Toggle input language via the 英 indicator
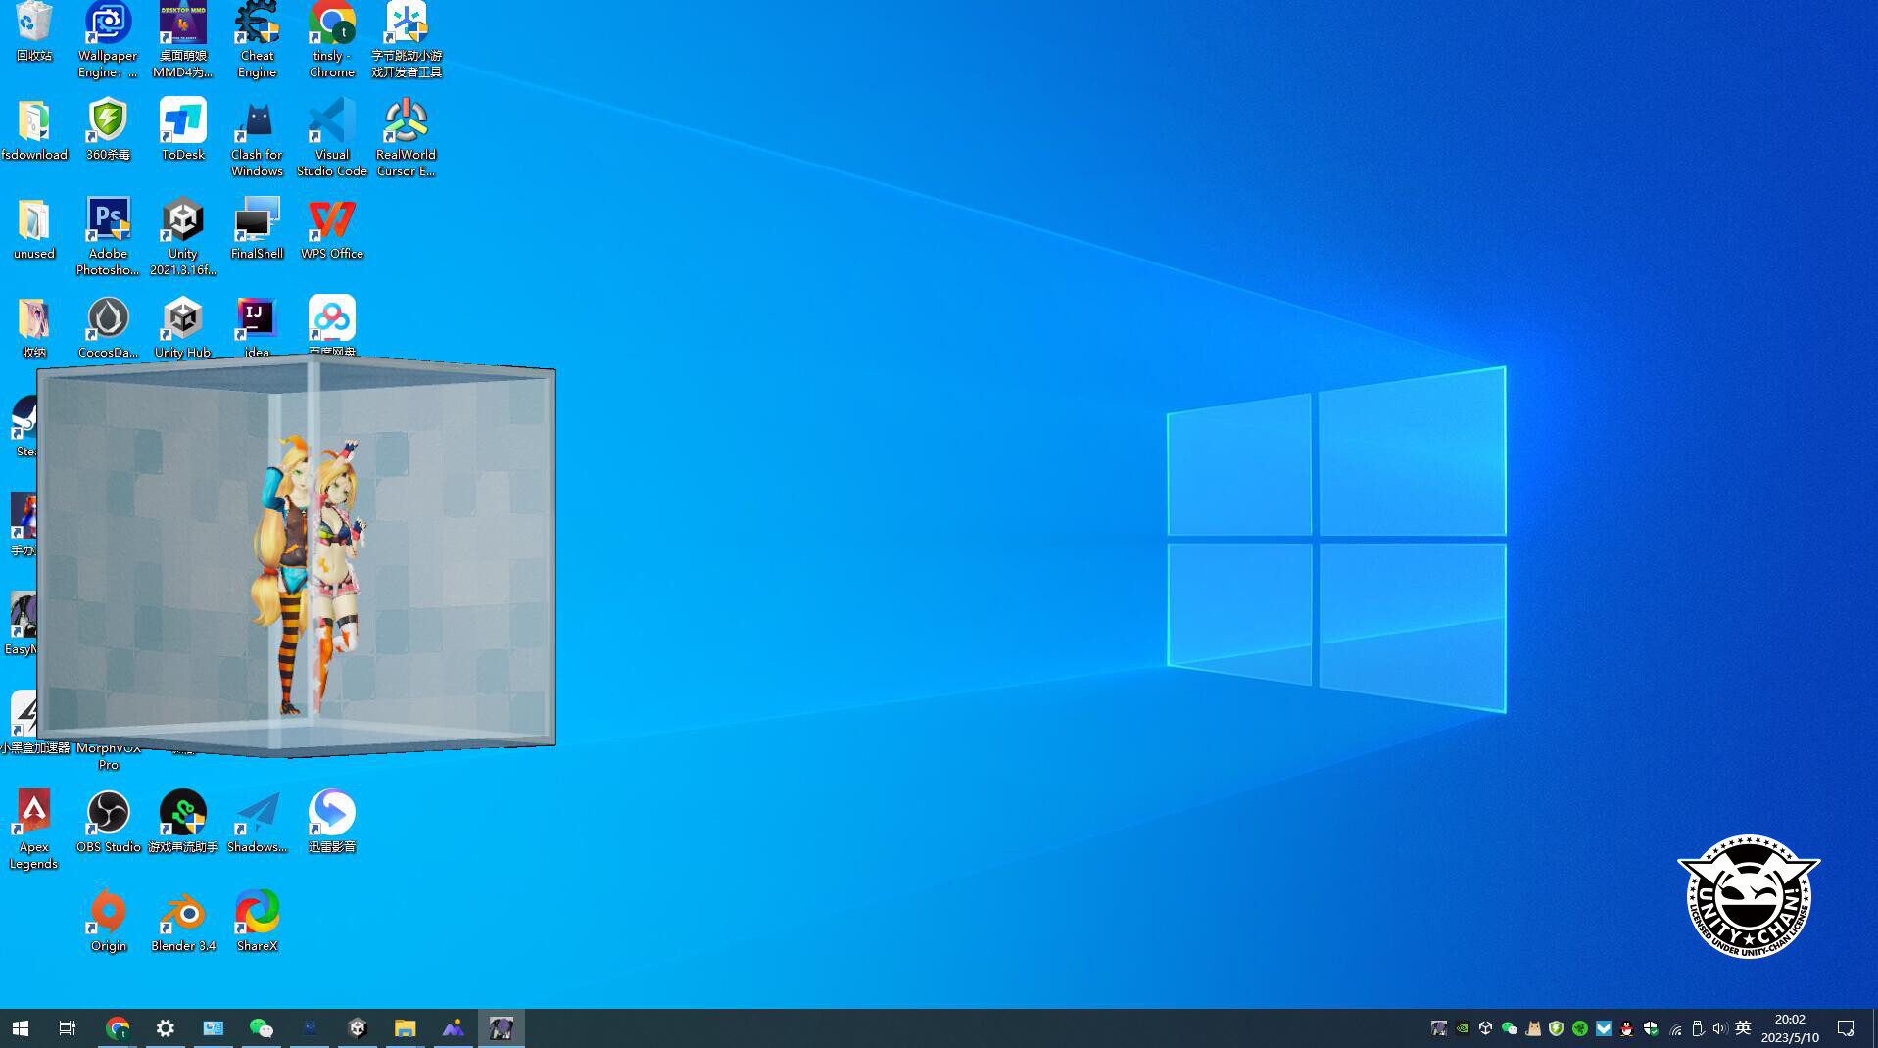Image resolution: width=1878 pixels, height=1048 pixels. click(1743, 1027)
